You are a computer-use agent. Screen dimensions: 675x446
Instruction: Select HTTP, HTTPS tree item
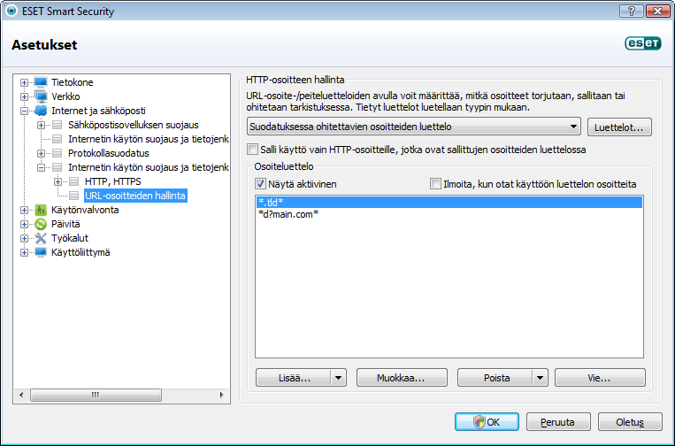tap(112, 181)
